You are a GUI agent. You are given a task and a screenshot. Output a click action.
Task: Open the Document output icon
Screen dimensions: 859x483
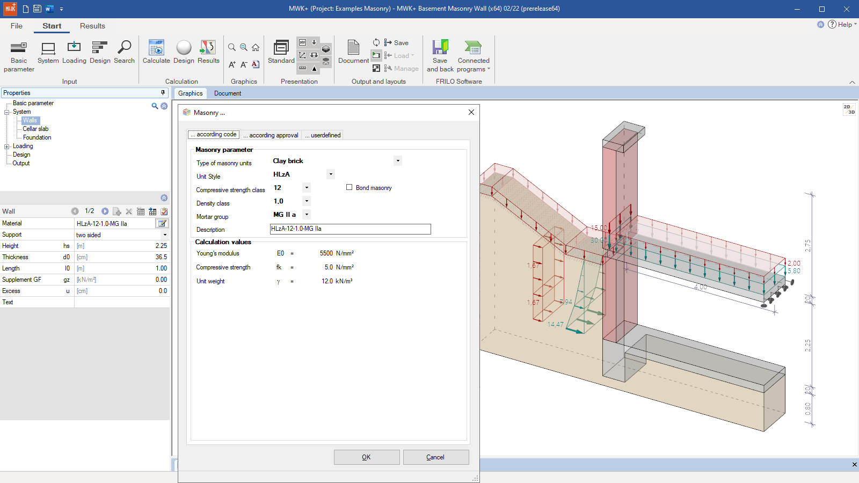(353, 53)
